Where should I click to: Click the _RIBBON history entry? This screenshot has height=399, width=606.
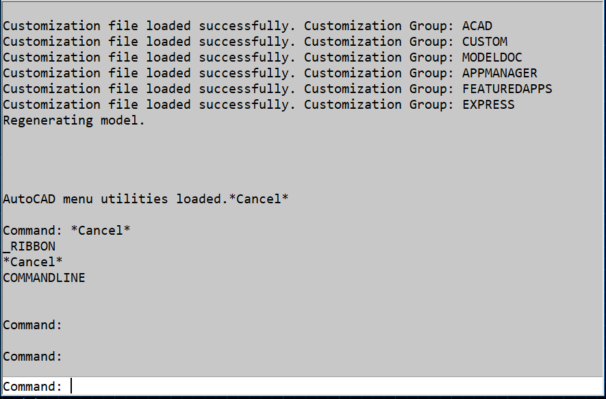29,246
